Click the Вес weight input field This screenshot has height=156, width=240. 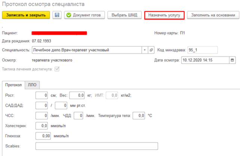pyautogui.click(x=77, y=95)
